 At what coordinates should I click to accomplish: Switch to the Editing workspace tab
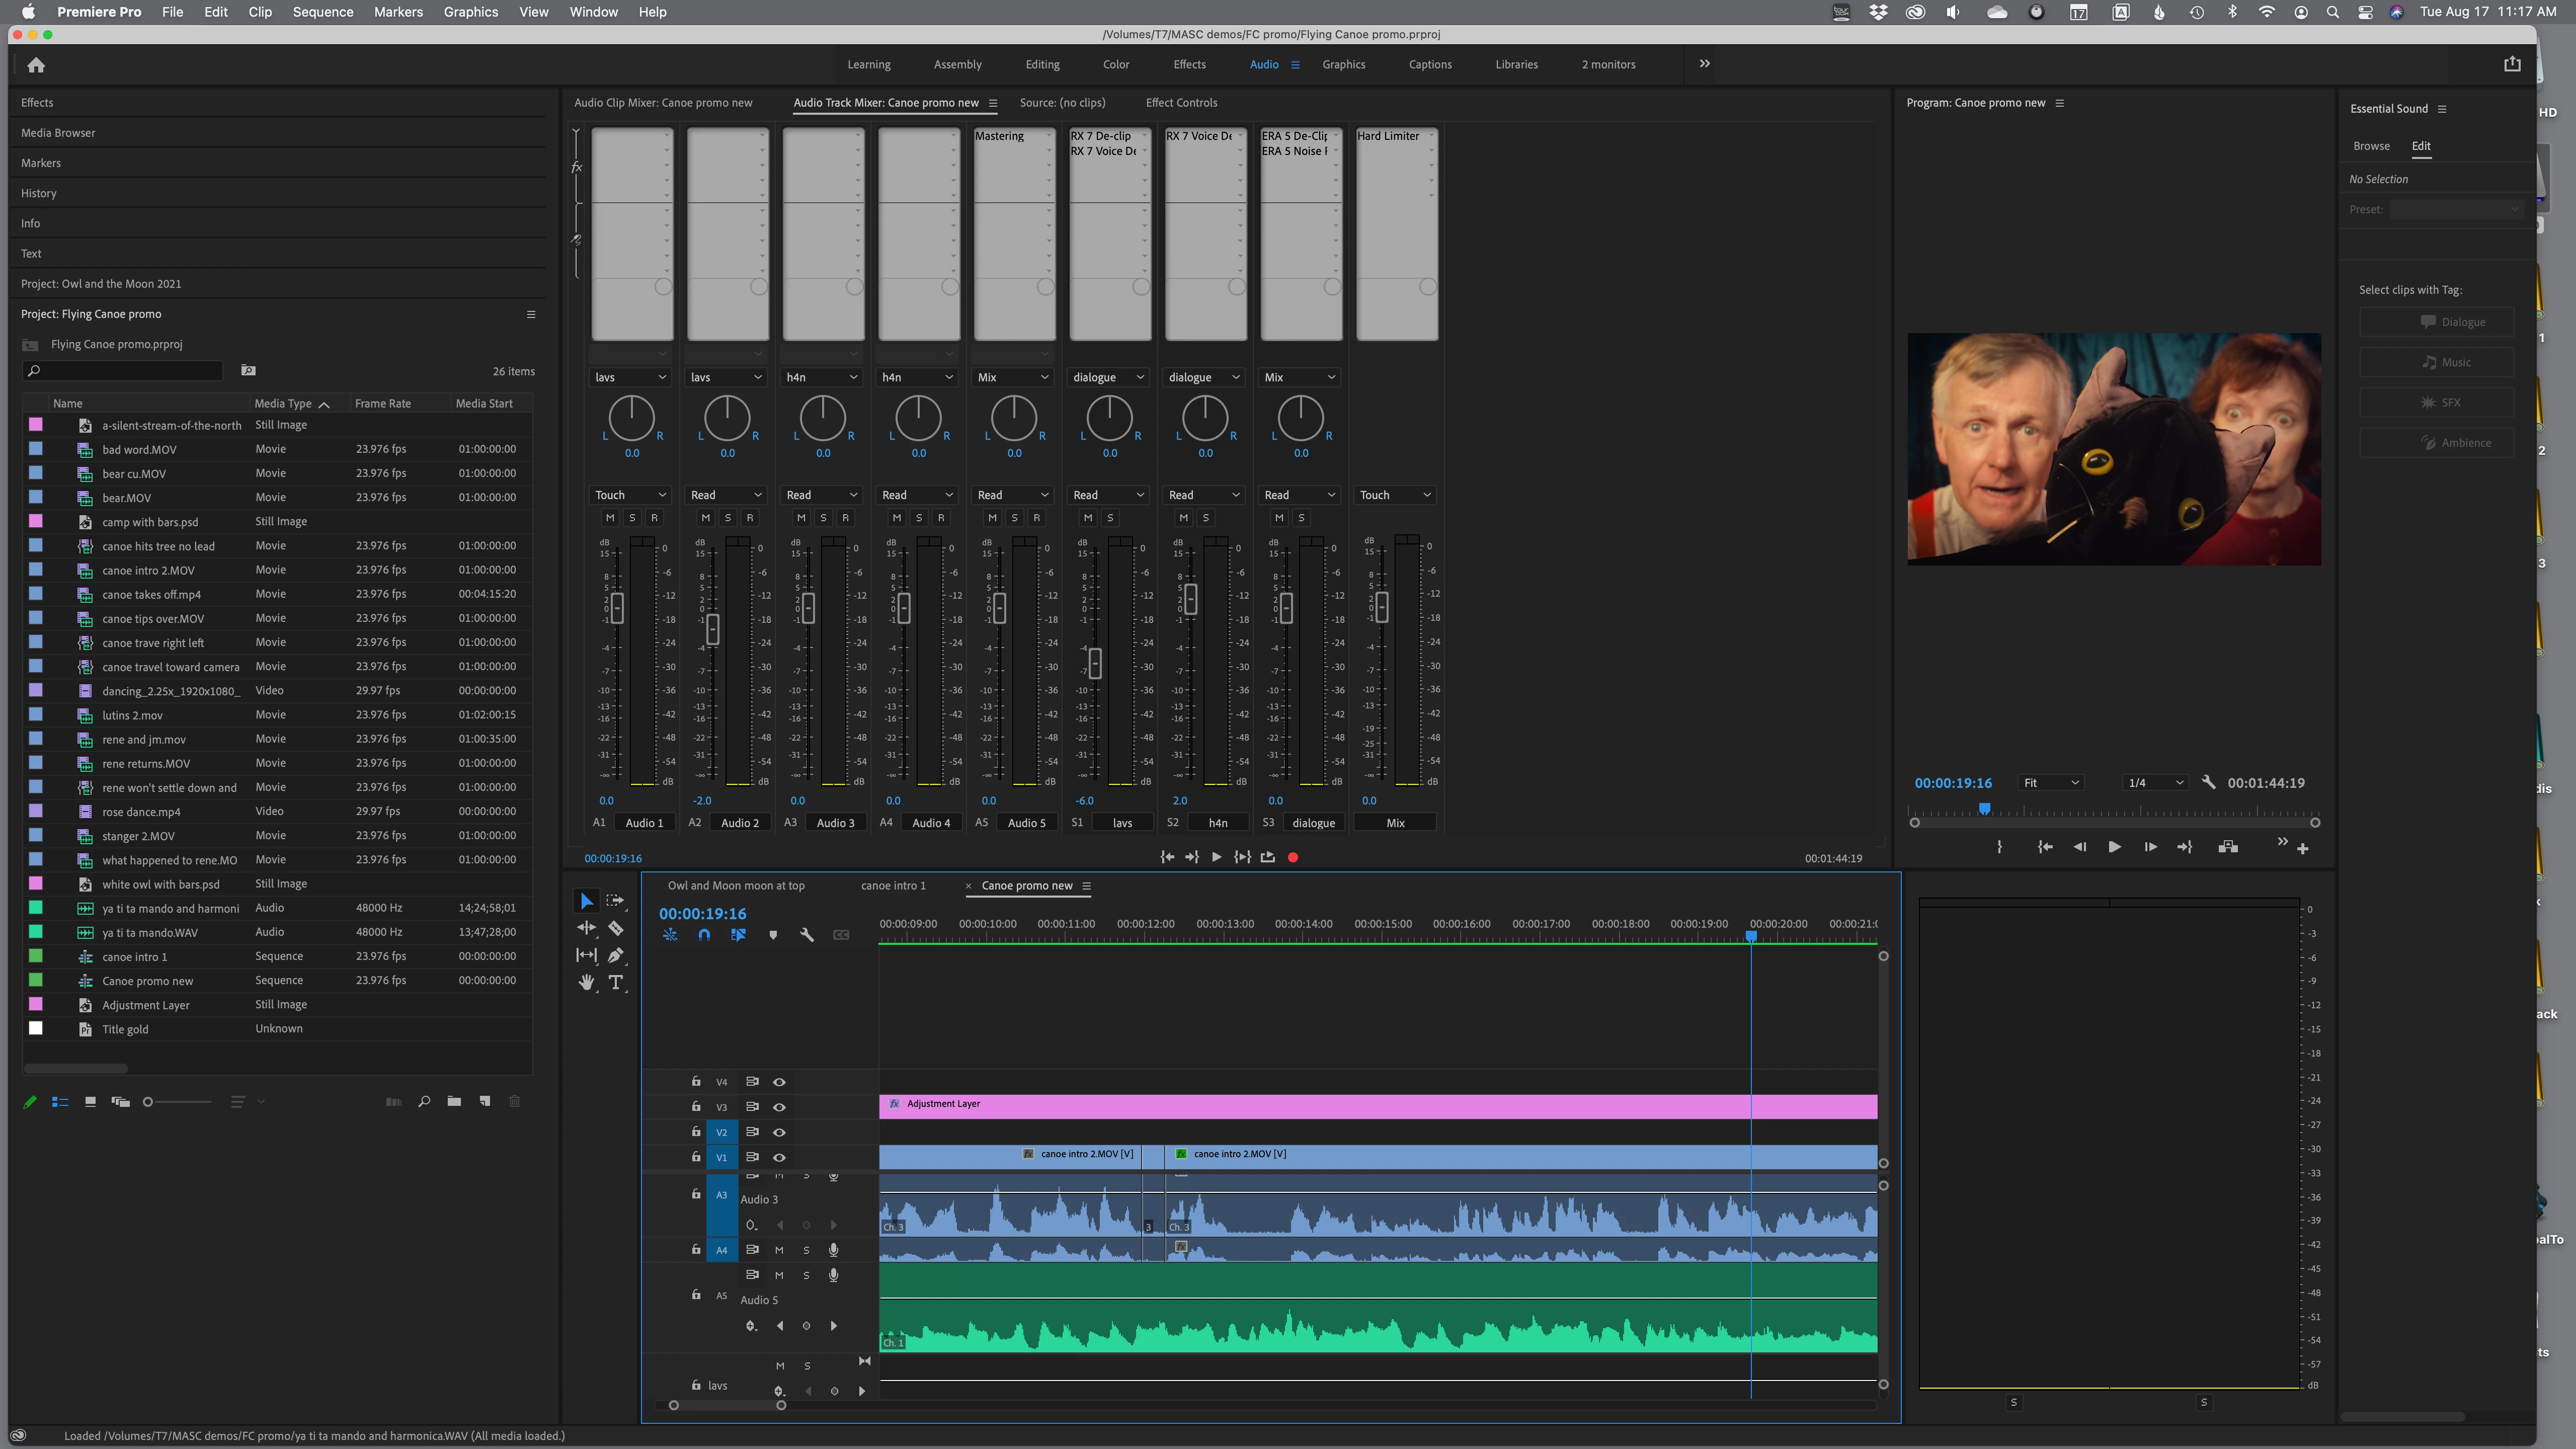click(1042, 64)
